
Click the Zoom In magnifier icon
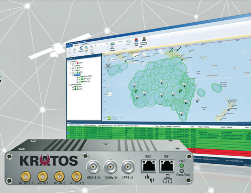tap(86, 48)
